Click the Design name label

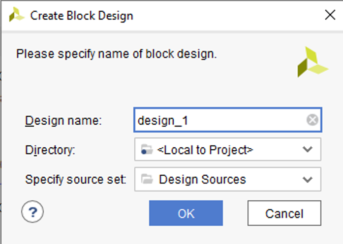point(63,120)
